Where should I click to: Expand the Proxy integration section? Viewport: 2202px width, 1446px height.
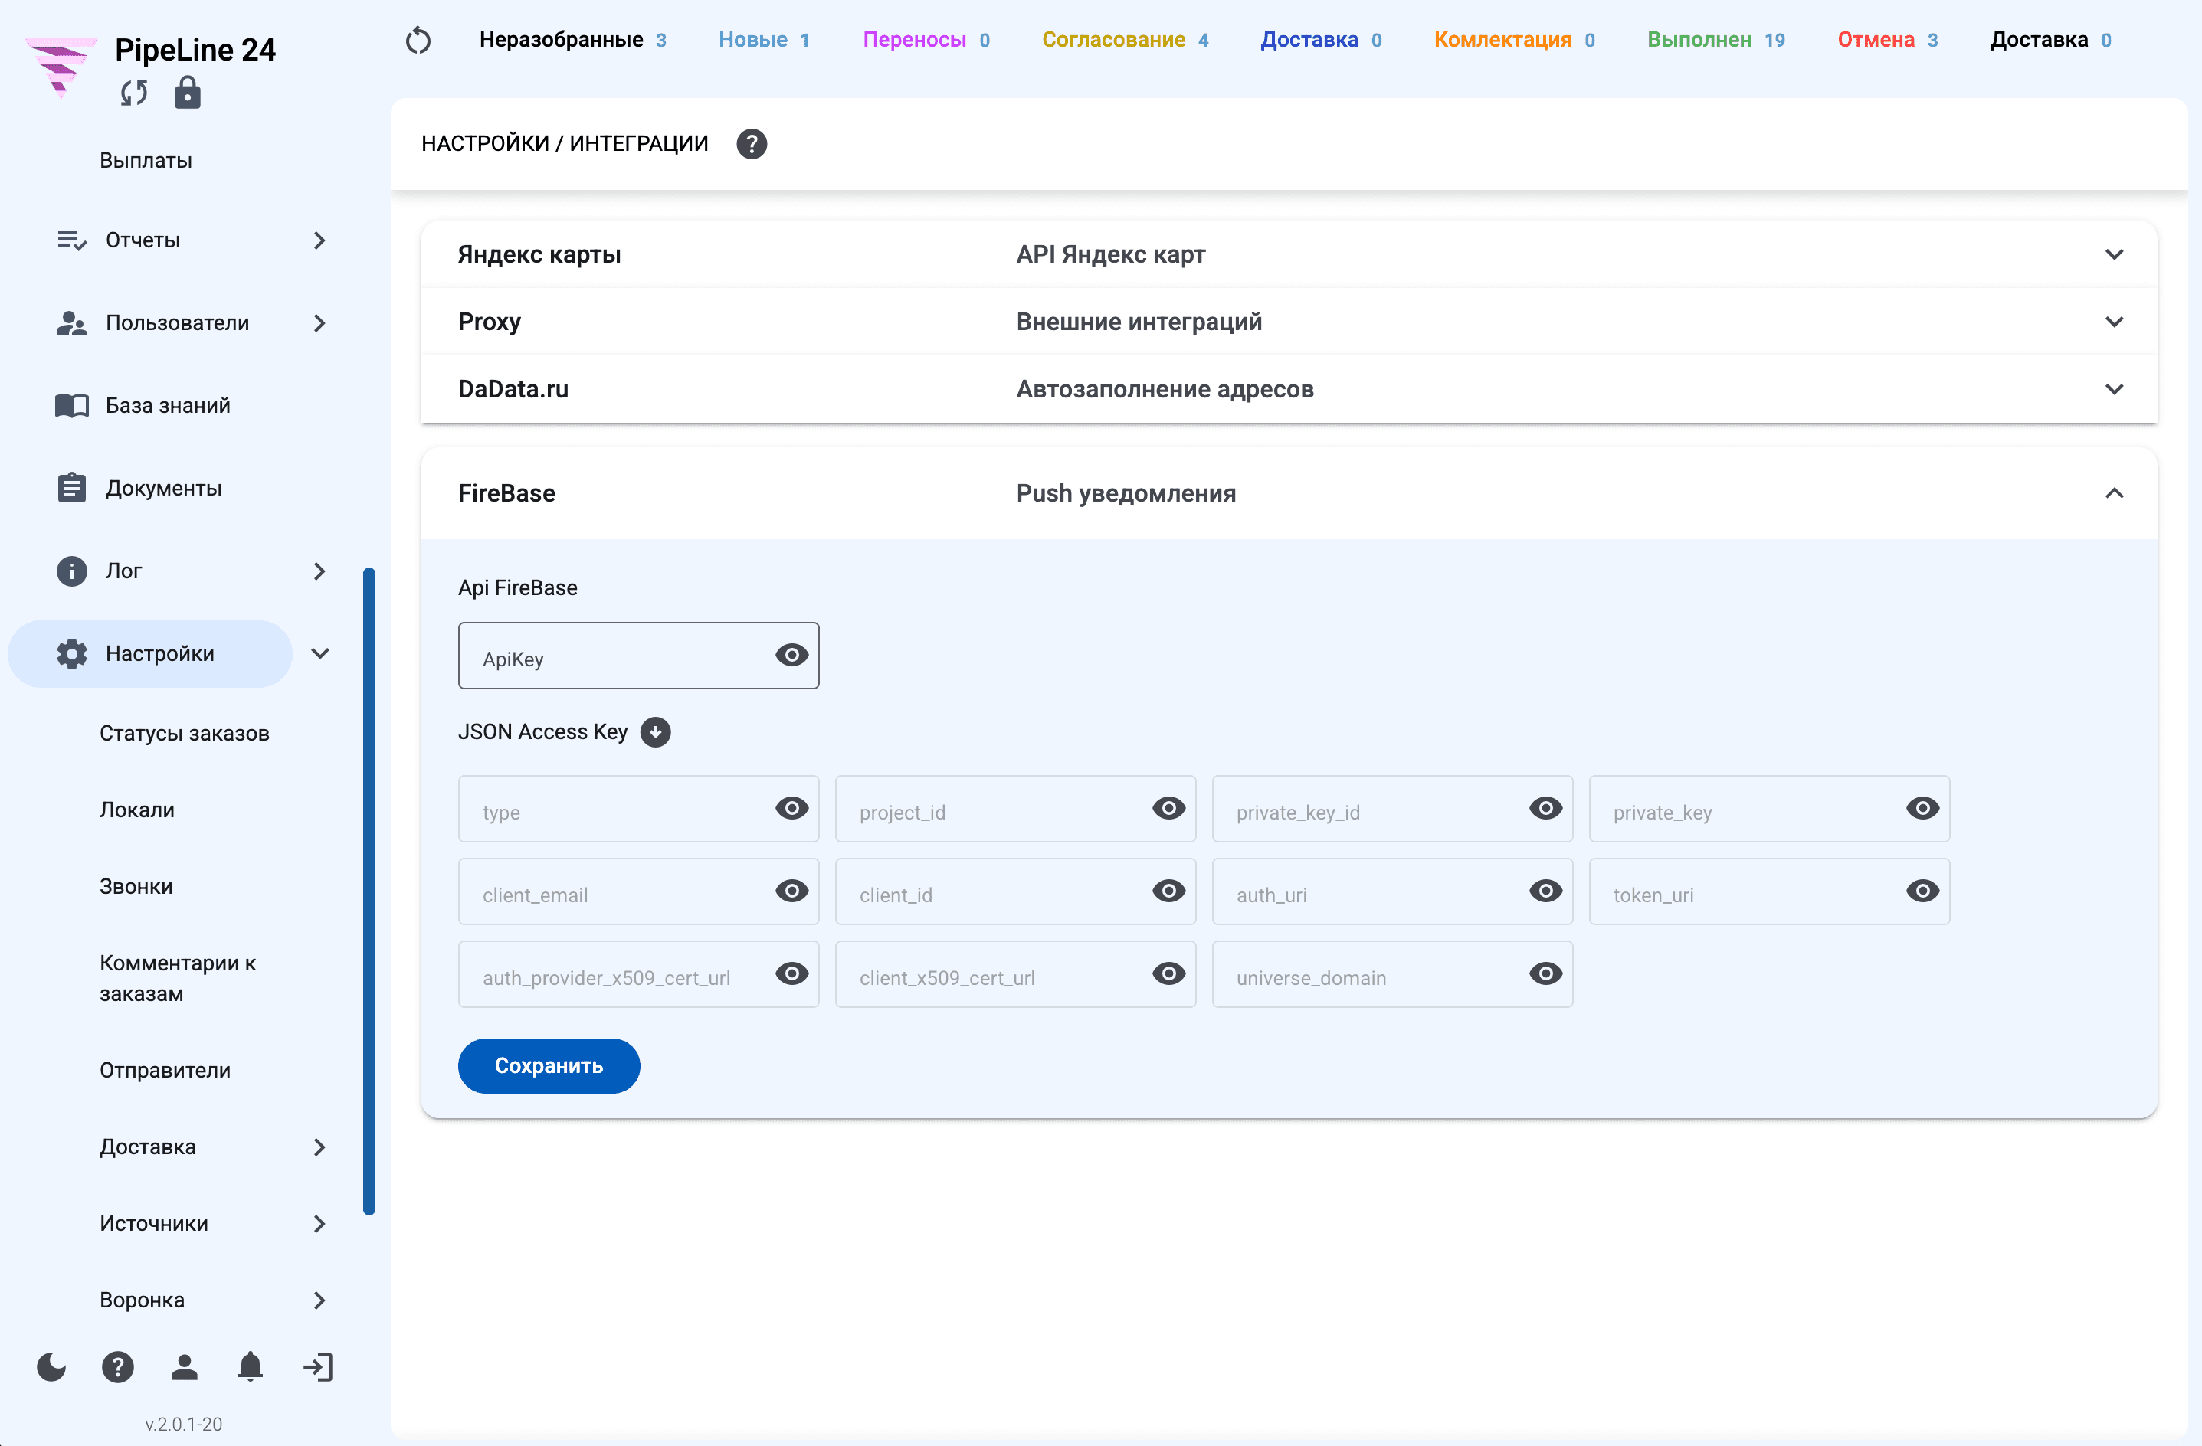pos(1289,322)
